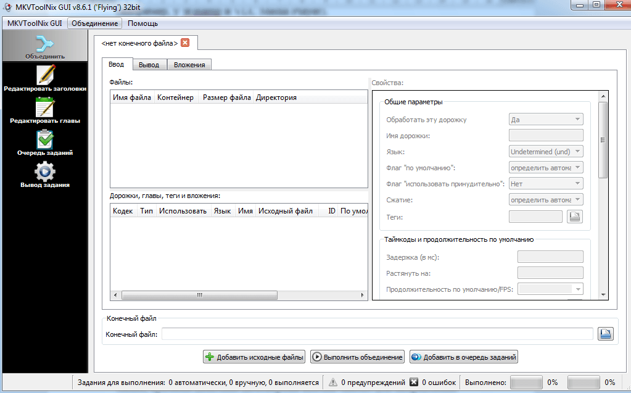Switch to the Вложения tab

pos(189,65)
